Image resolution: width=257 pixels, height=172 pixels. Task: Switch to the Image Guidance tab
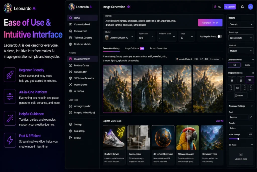click(x=135, y=48)
